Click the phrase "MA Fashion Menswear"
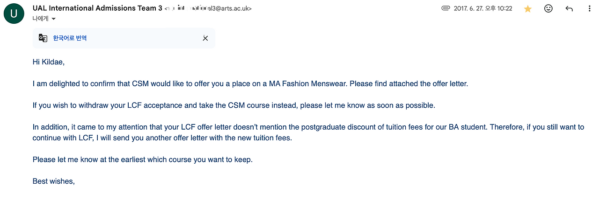This screenshot has height=200, width=599. [308, 84]
